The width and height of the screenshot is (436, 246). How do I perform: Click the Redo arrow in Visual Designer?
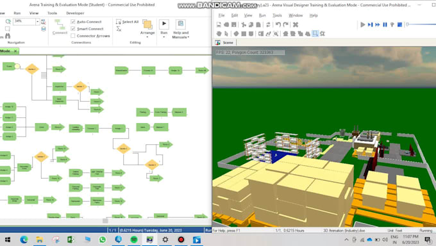tap(285, 25)
